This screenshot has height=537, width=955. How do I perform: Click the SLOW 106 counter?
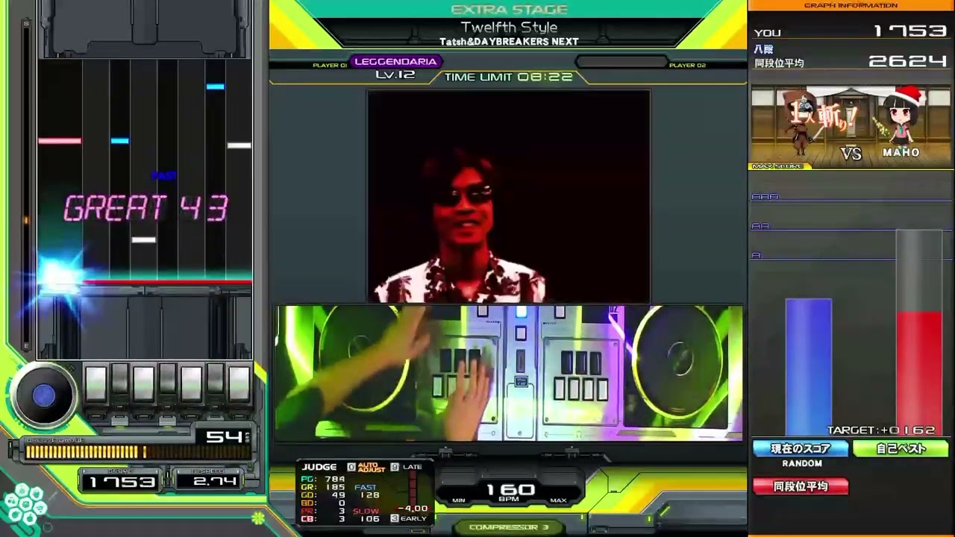tap(366, 515)
